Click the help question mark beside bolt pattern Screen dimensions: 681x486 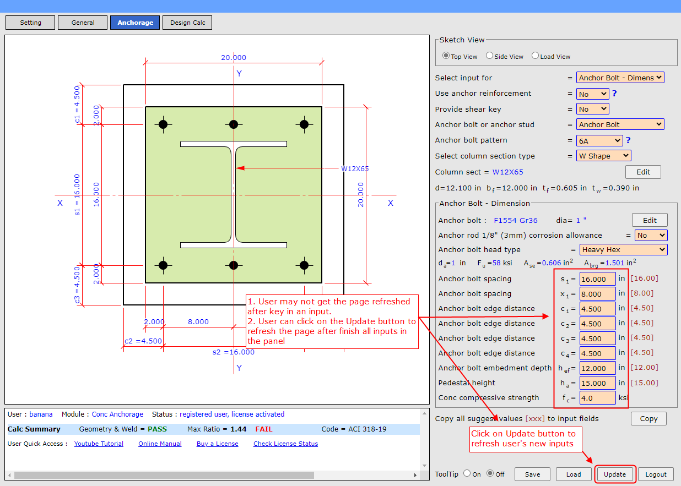[x=628, y=140]
